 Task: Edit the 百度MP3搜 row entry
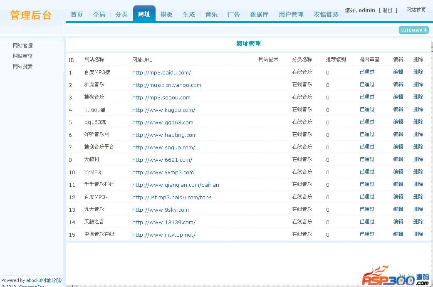click(398, 72)
